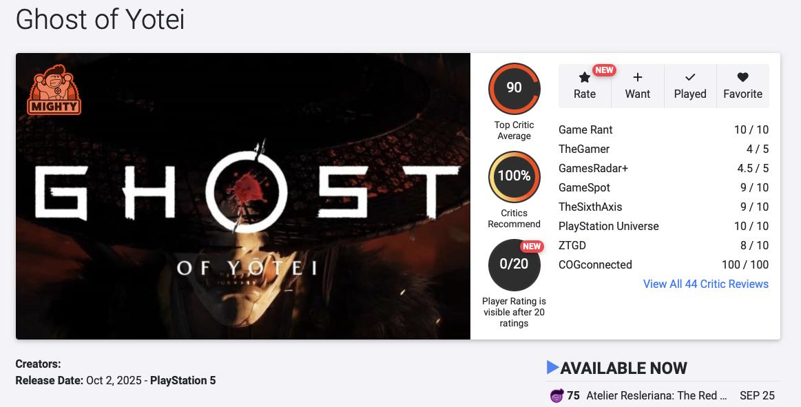Open the GamesRadar+ review
The width and height of the screenshot is (801, 407).
[593, 168]
